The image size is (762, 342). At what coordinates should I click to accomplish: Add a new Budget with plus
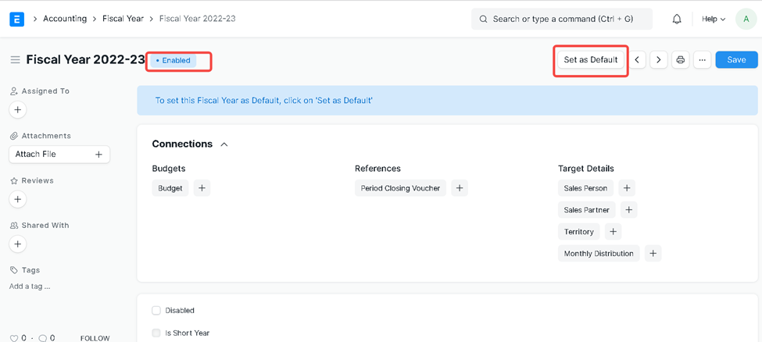202,188
